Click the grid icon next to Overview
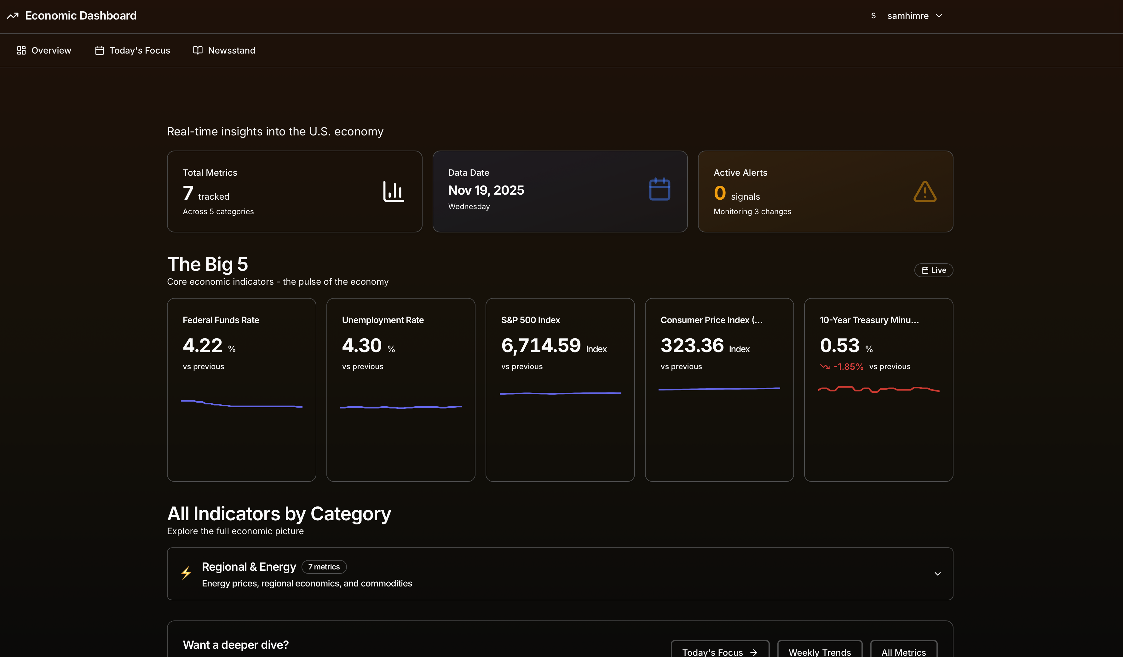1123x657 pixels. [x=21, y=50]
